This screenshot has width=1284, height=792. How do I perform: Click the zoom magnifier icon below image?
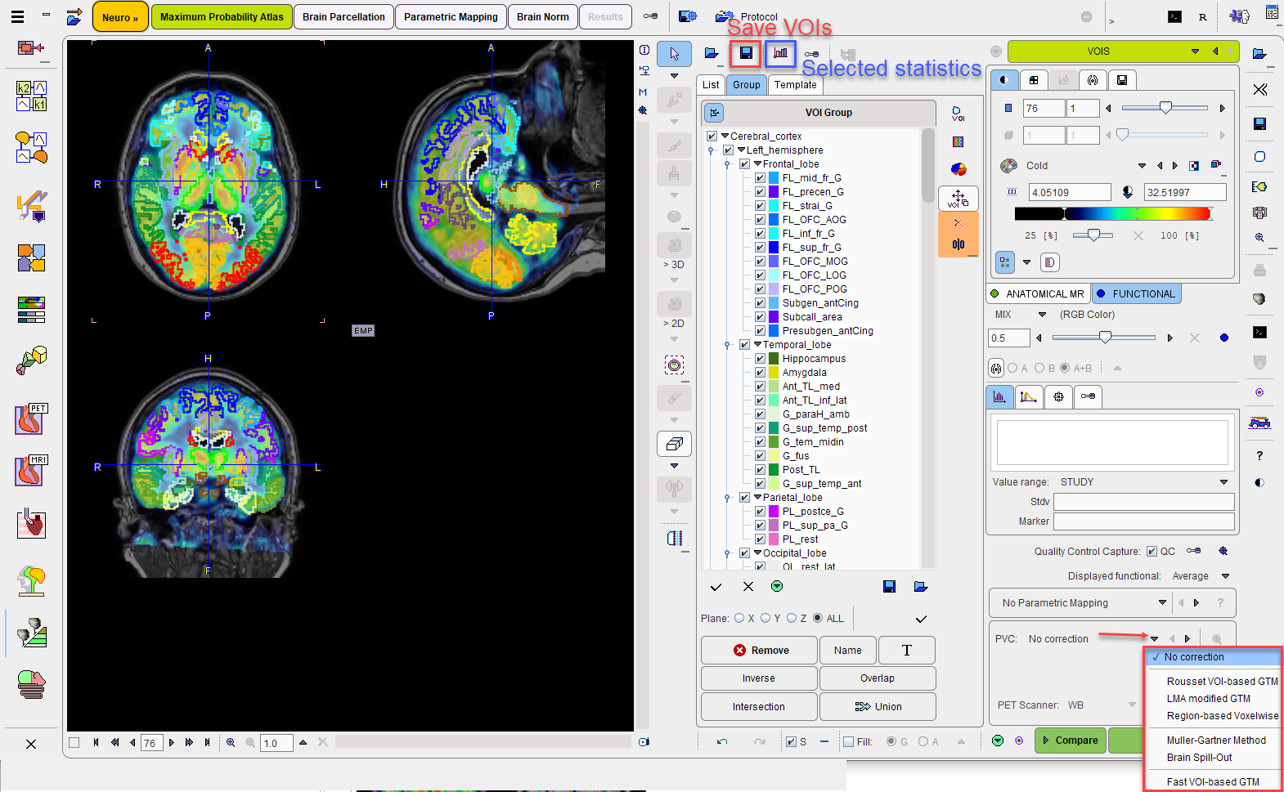pyautogui.click(x=231, y=742)
